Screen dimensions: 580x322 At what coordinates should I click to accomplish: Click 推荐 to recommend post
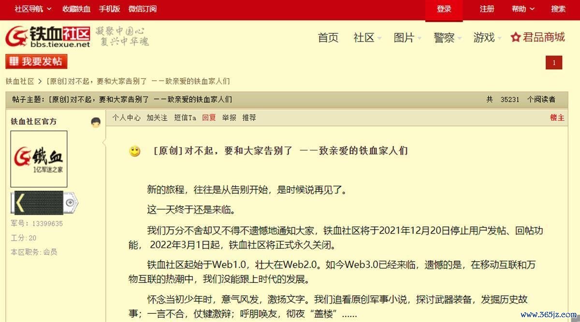249,117
